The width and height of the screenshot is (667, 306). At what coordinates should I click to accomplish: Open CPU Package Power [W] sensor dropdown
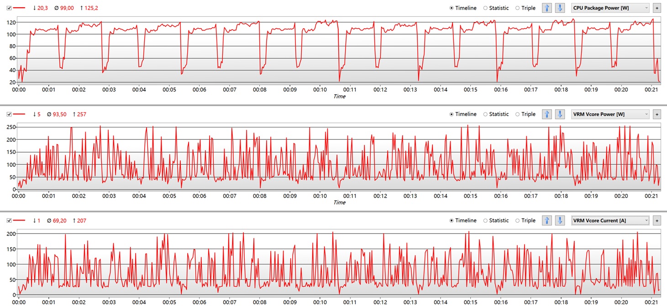pos(610,8)
